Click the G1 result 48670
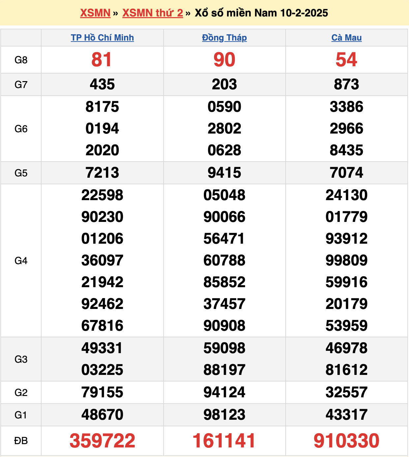Screen dimensions: 409x457 (x=102, y=414)
